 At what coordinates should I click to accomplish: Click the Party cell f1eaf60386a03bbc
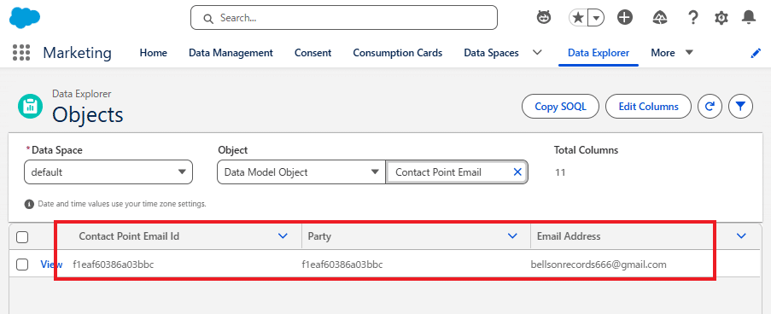point(342,265)
